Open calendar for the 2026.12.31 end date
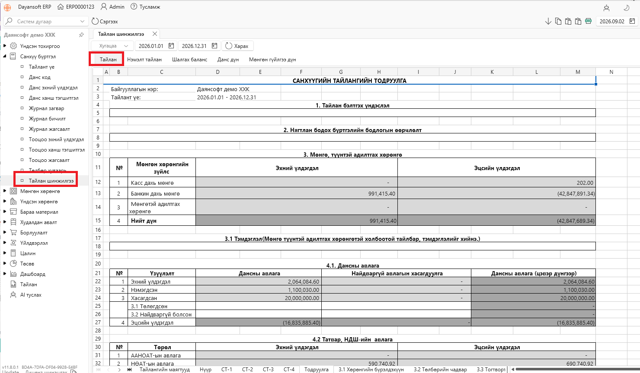Viewport: 640px width, 373px height. coord(214,46)
